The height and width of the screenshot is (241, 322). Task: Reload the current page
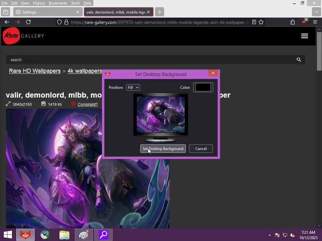[28, 22]
